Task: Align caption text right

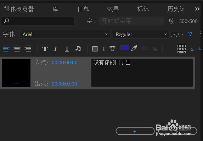Action: [x=28, y=48]
